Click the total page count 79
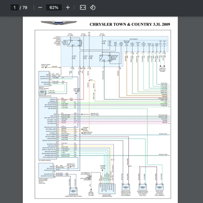 [25, 7]
